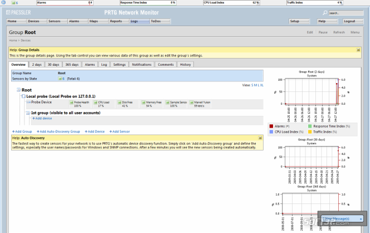370x233 pixels.
Task: Click the 1st group folder icon
Action: 28,113
